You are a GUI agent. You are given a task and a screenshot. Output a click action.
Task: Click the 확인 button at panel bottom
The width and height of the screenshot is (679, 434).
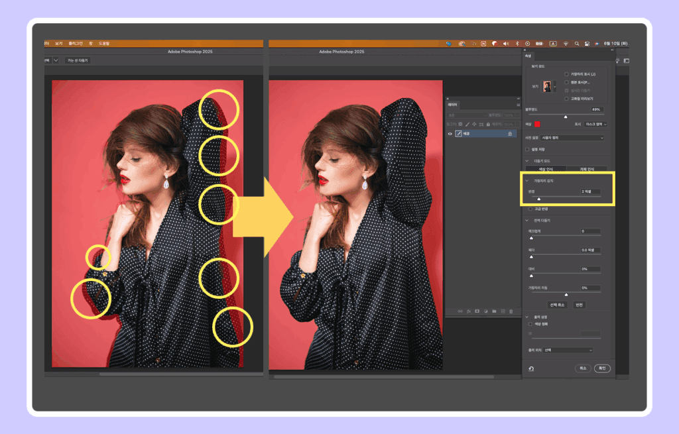coord(602,368)
